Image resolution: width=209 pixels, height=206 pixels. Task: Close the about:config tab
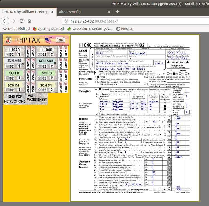pyautogui.click(x=109, y=12)
